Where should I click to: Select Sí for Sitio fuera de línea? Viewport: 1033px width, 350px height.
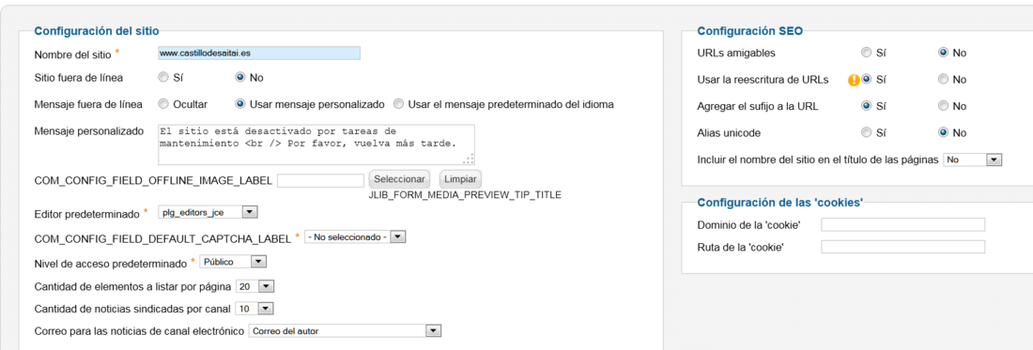pos(162,78)
